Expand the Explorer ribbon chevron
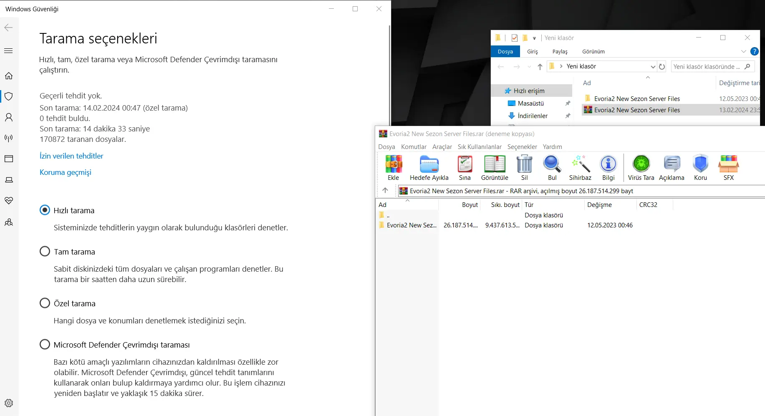The width and height of the screenshot is (765, 416). (x=744, y=51)
